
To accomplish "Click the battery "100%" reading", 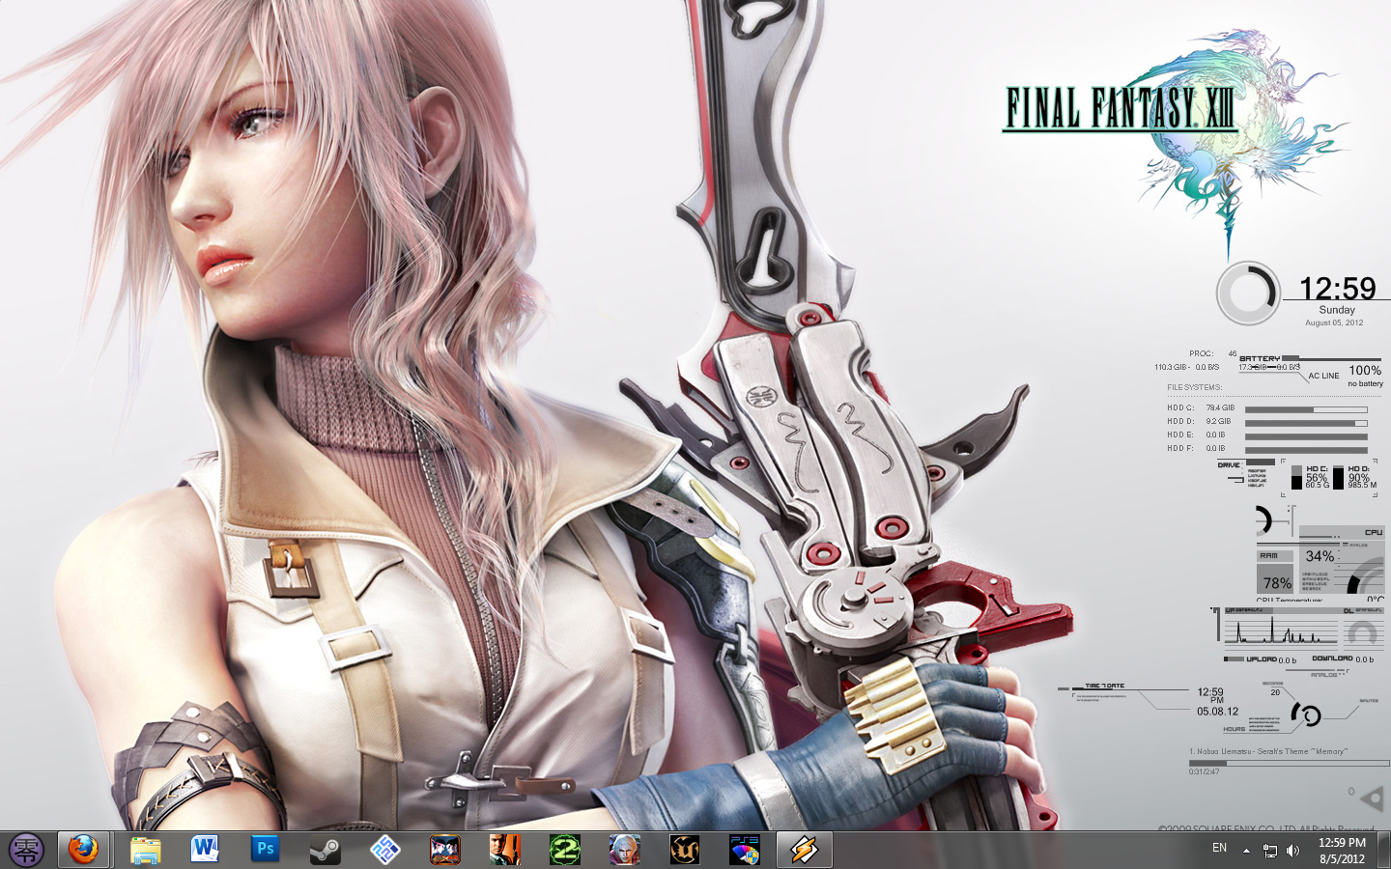I will click(x=1365, y=370).
